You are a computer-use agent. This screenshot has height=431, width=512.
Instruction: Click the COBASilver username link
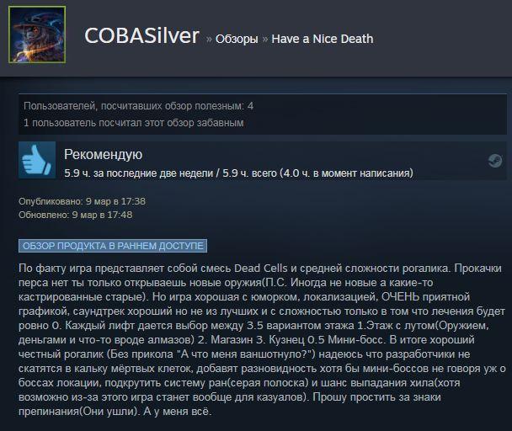pos(141,35)
